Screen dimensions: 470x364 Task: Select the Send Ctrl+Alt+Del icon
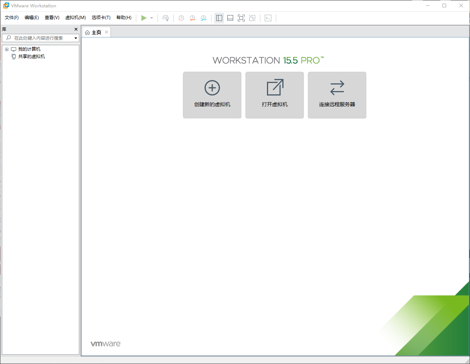[x=166, y=18]
